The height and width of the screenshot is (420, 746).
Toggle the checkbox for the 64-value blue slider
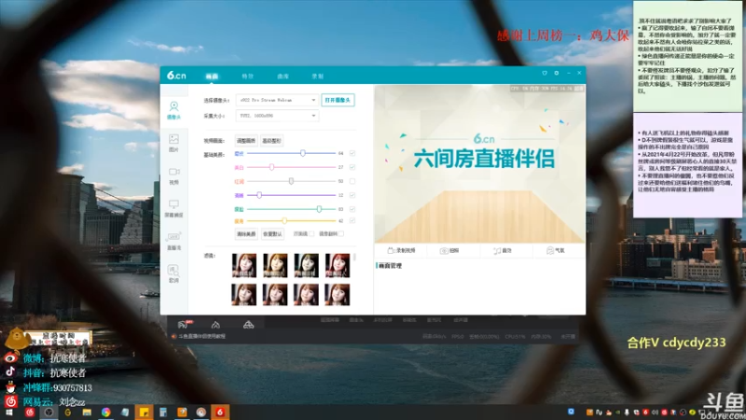click(x=352, y=153)
